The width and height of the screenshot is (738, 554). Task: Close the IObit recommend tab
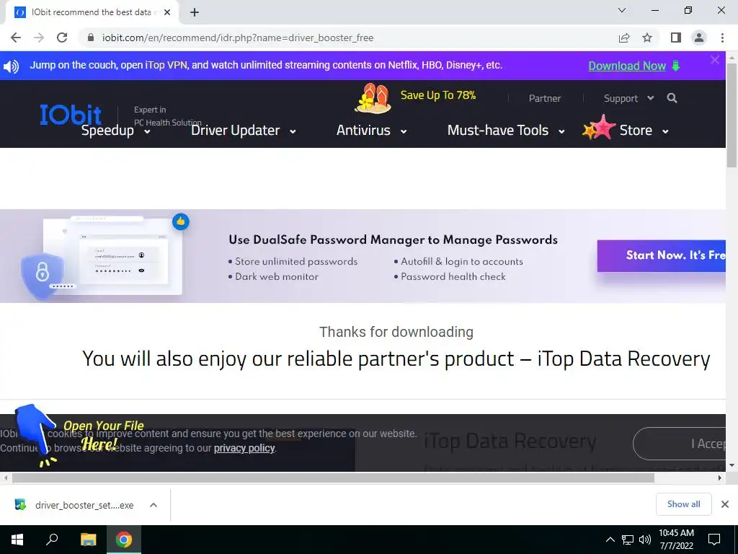(x=167, y=12)
